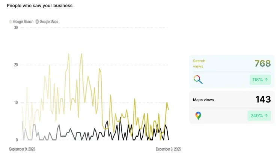
Task: Open the 240% growth badge
Action: click(259, 116)
